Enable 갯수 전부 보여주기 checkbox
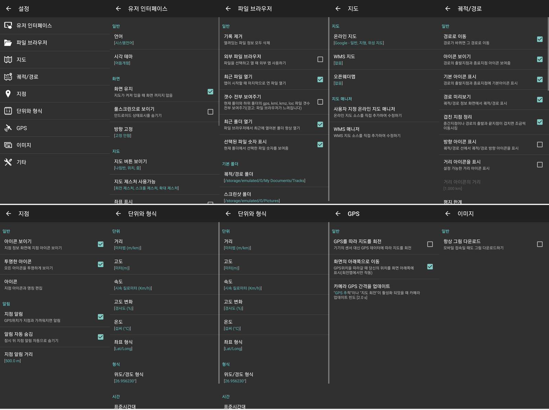 click(320, 102)
